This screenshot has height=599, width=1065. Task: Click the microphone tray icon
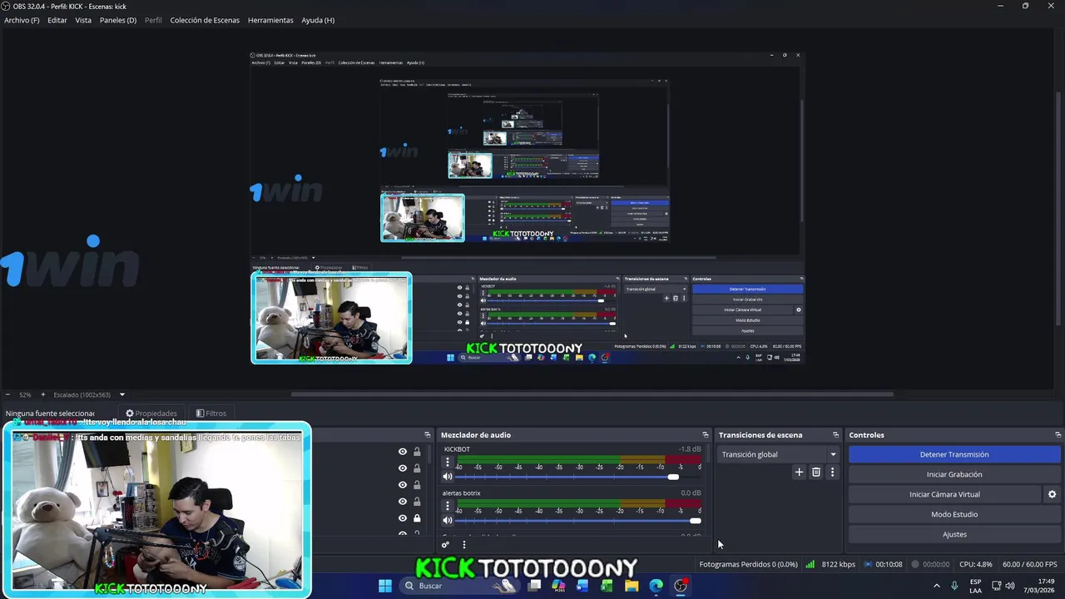(x=954, y=586)
